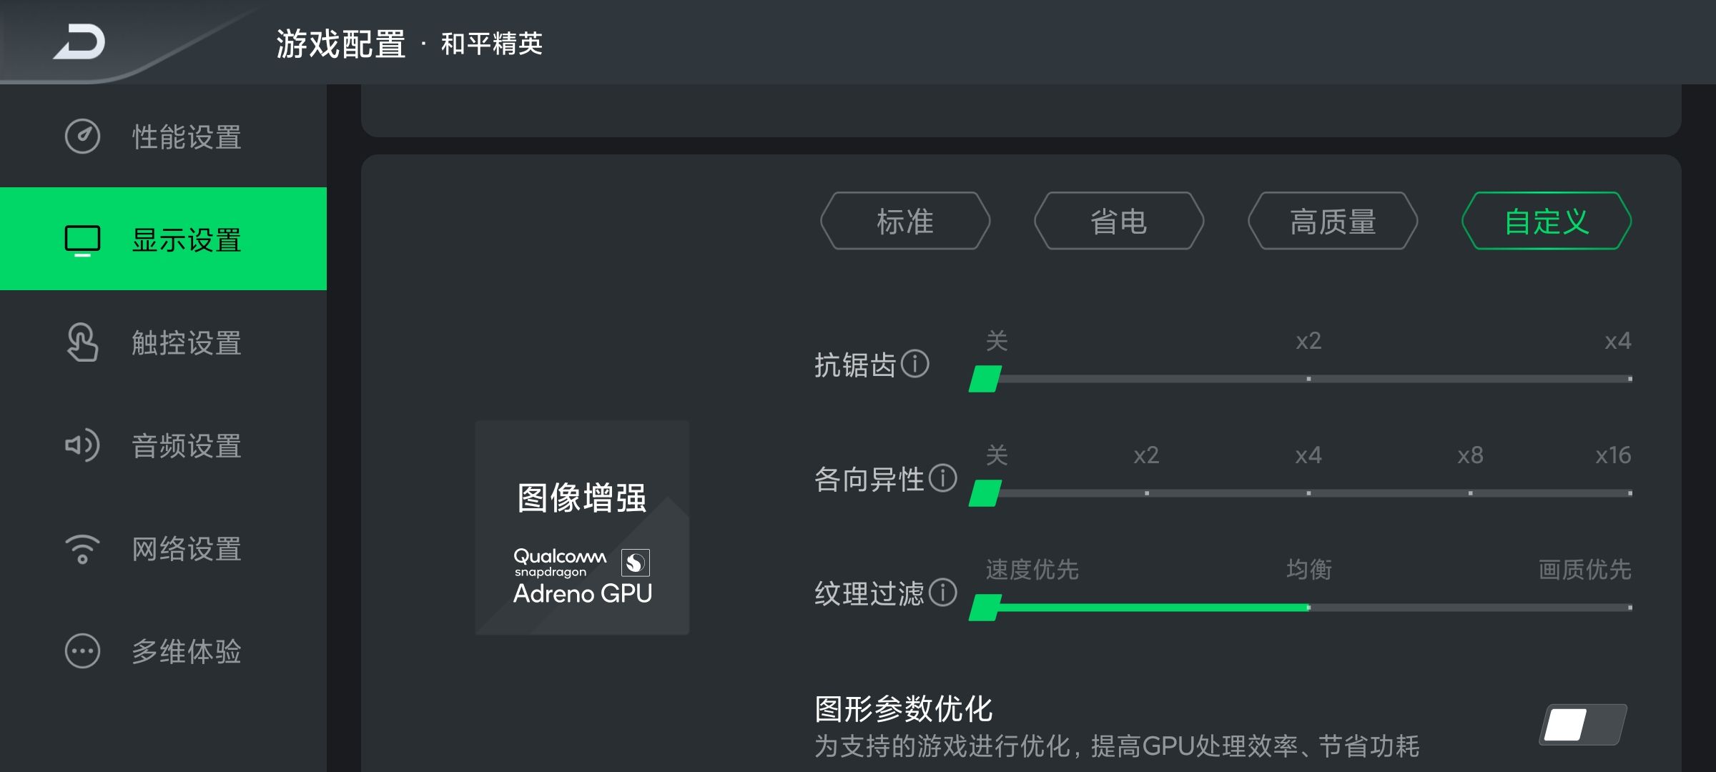Click the 显示设置 monitor icon
Viewport: 1716px width, 772px height.
[x=83, y=240]
